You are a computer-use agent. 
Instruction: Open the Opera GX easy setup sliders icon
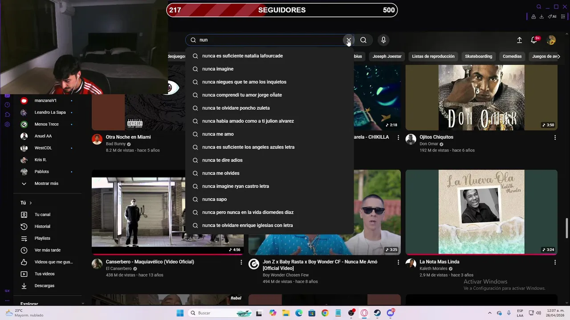pos(563,16)
